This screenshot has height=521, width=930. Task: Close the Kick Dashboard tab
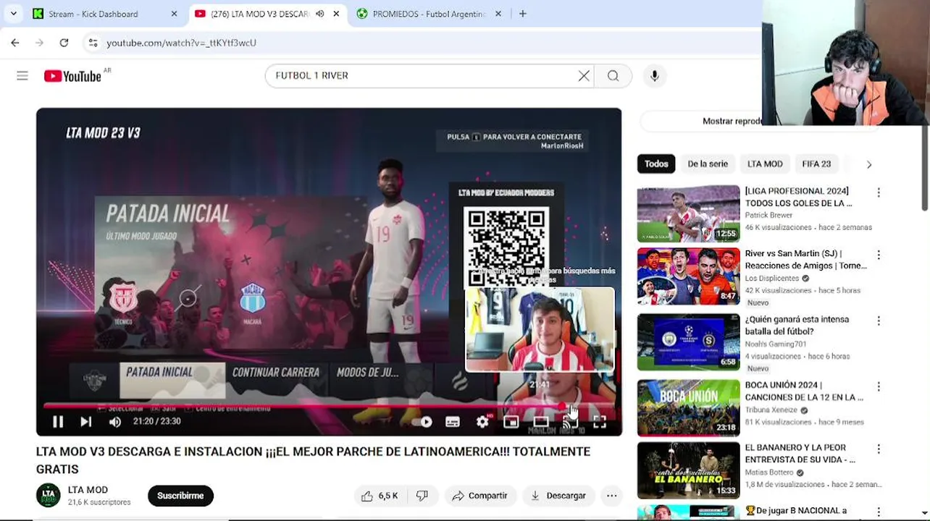(x=174, y=14)
